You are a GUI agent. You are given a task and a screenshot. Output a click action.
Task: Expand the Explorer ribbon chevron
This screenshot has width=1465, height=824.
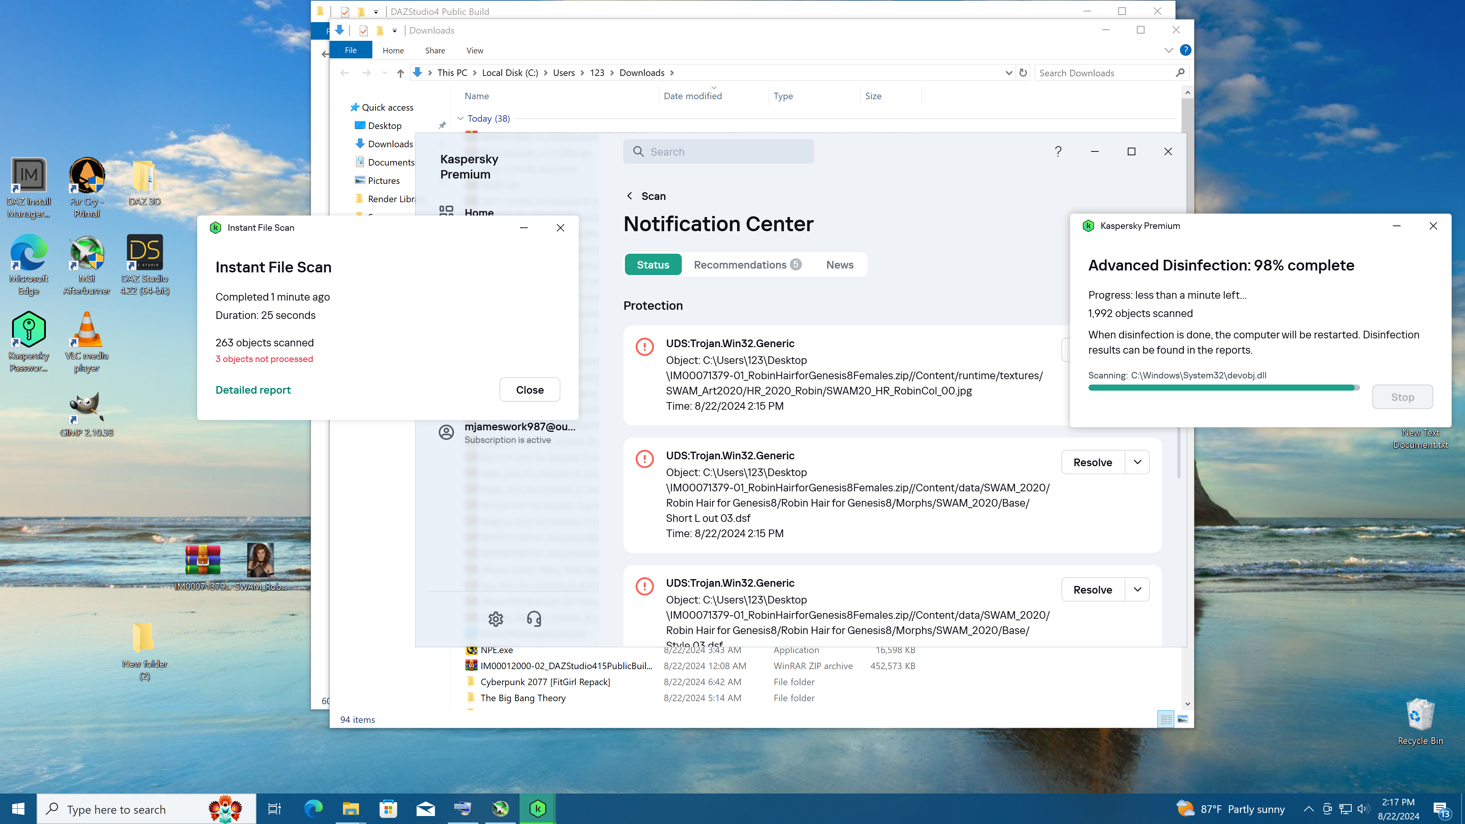pos(1168,50)
